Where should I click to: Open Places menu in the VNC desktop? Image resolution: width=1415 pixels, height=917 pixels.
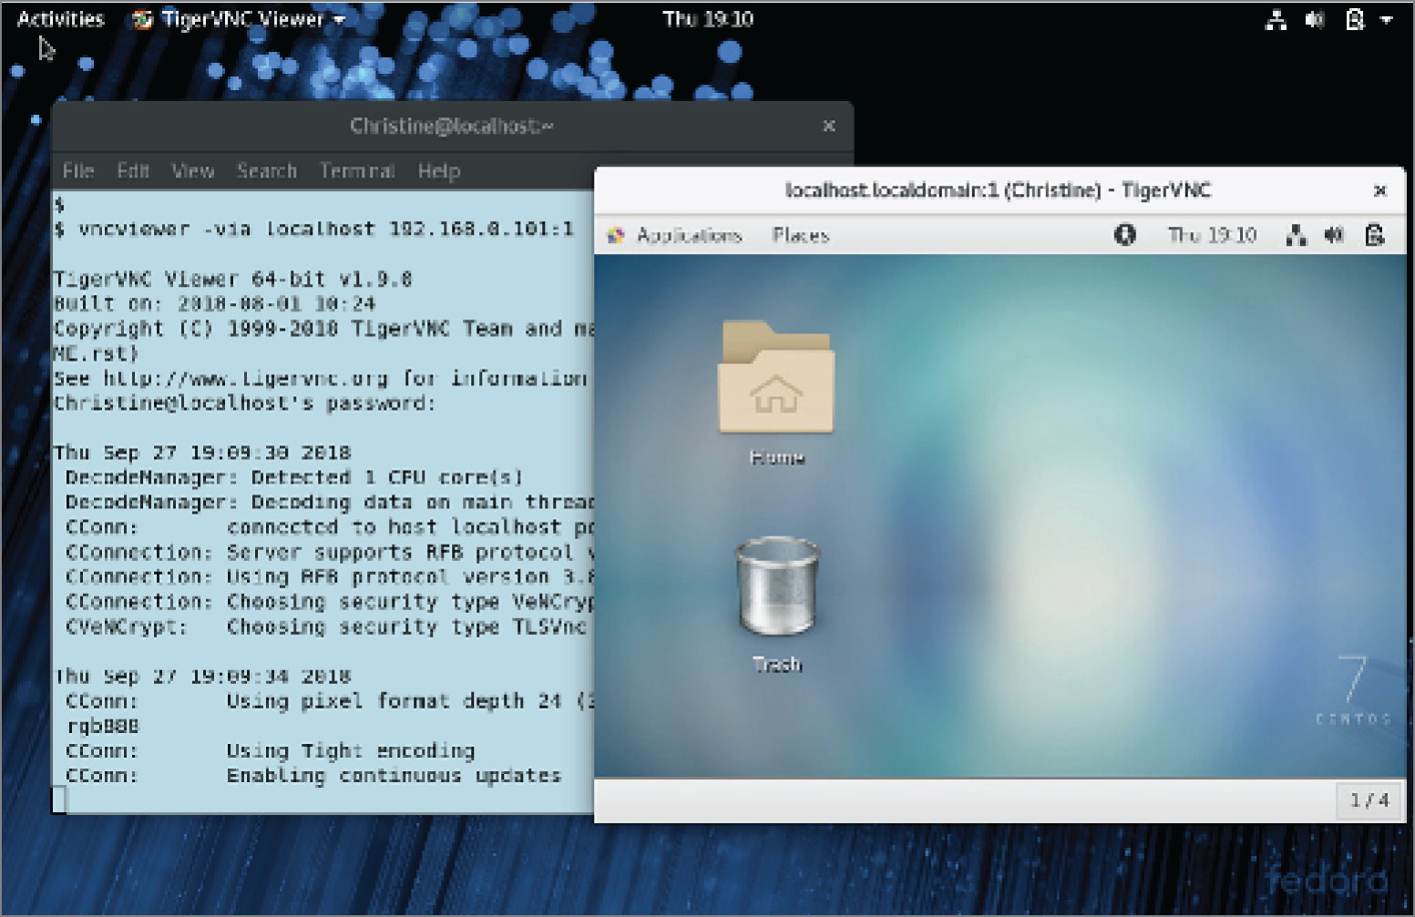point(801,235)
